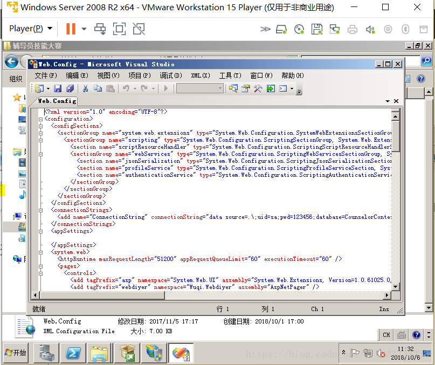
Task: Launch PowerShell from taskbar
Action: click(x=73, y=353)
